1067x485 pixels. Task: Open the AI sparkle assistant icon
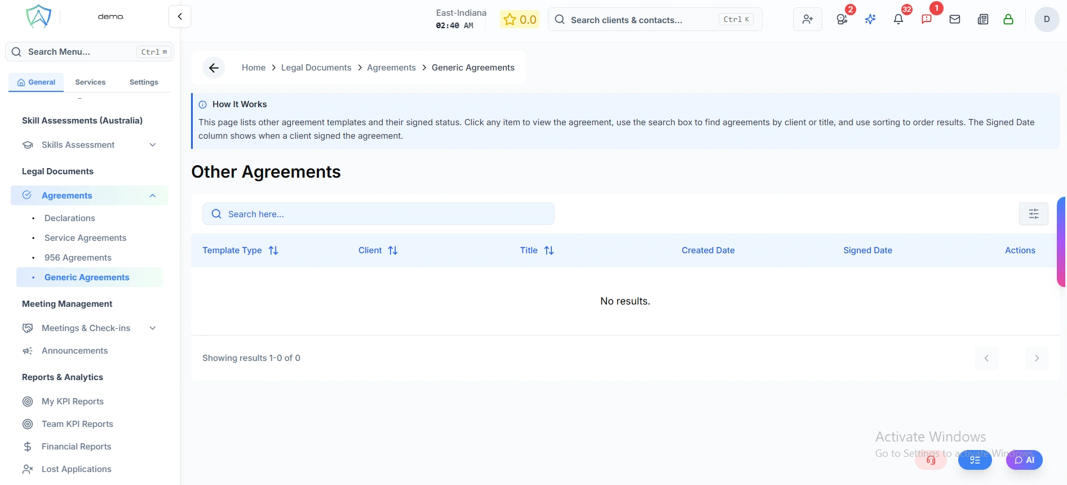(x=870, y=19)
